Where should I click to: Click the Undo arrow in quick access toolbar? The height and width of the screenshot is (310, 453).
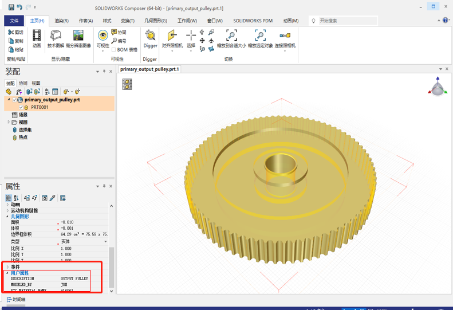19,7
